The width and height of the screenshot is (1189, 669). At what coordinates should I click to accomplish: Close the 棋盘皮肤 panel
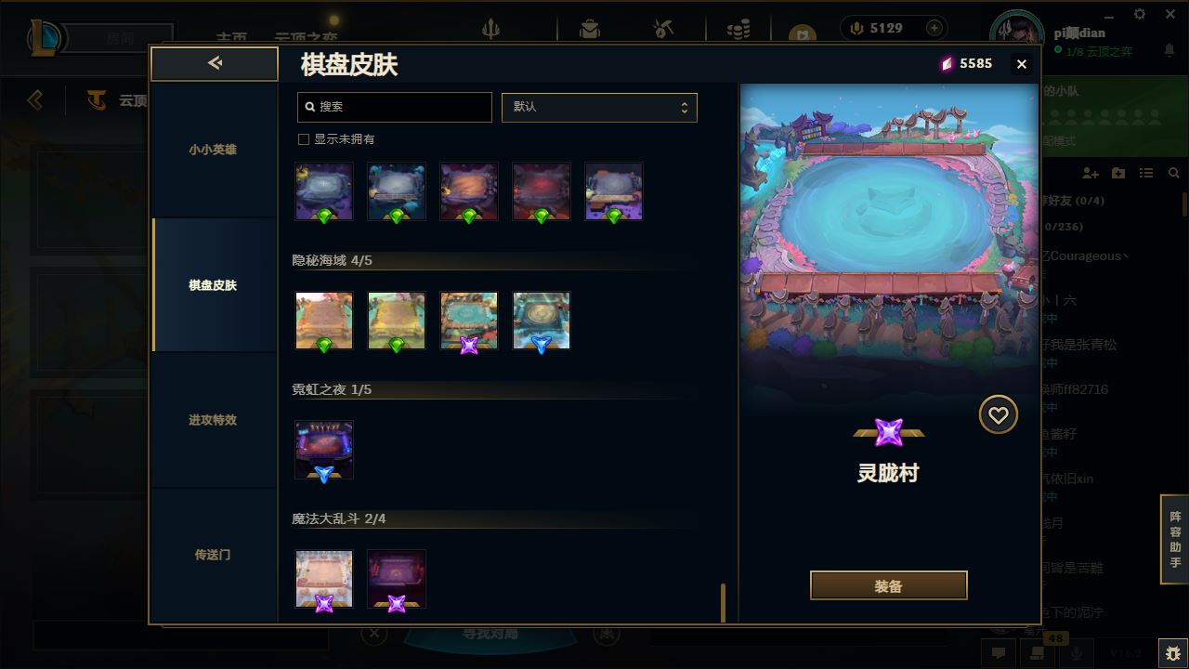pos(1022,64)
